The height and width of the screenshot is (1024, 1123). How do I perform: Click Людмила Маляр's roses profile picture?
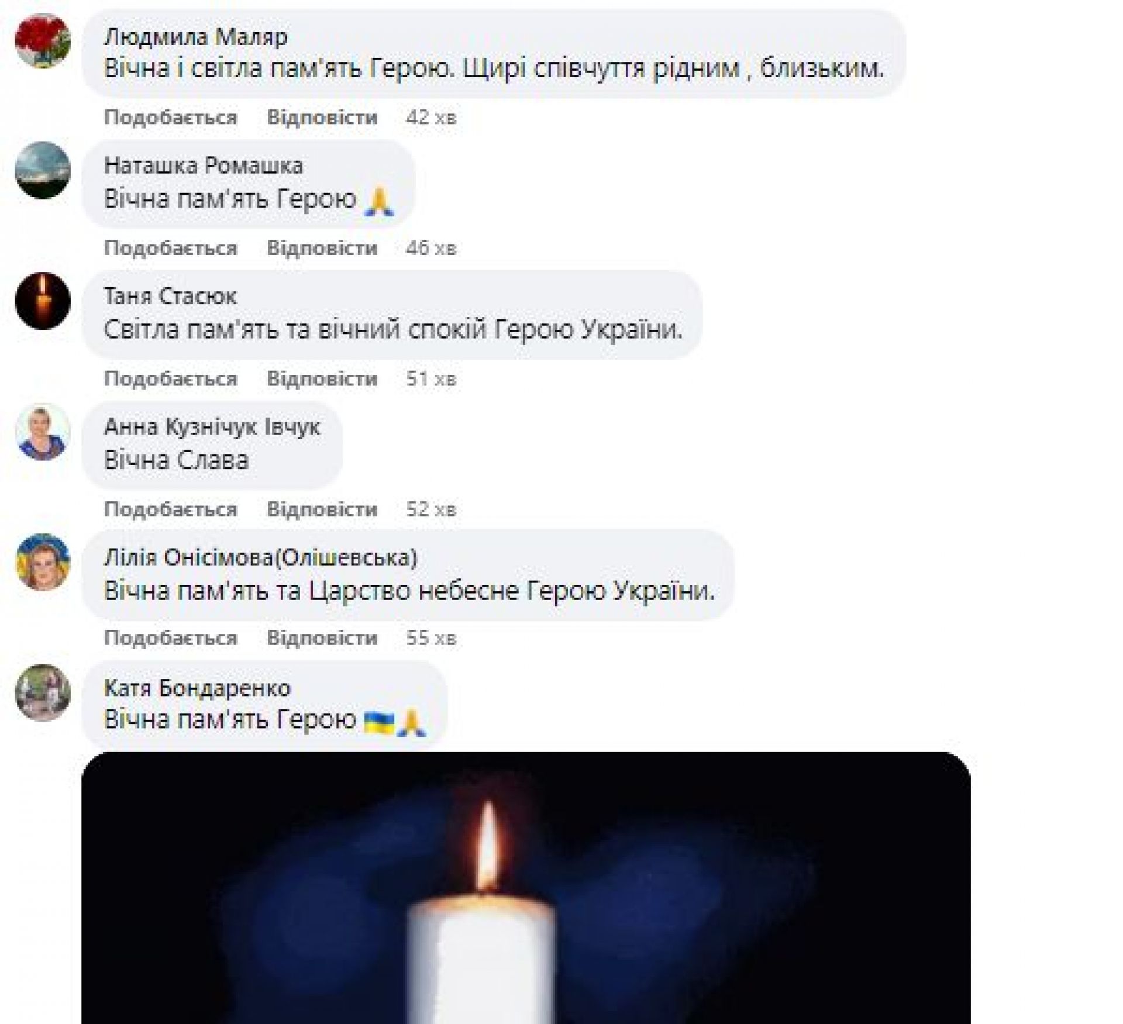click(x=42, y=41)
